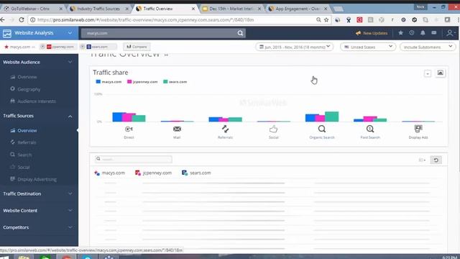This screenshot has height=259, width=460.
Task: Switch to Industry Traffic Sources tab
Action: coord(98,9)
